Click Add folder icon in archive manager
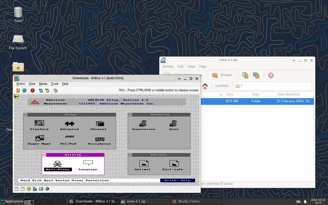328x205 pixels. click(x=256, y=75)
